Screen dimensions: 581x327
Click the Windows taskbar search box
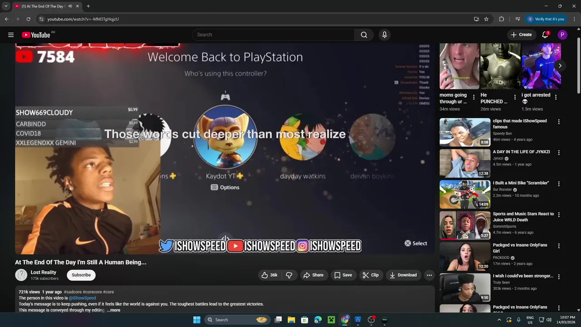(x=236, y=320)
